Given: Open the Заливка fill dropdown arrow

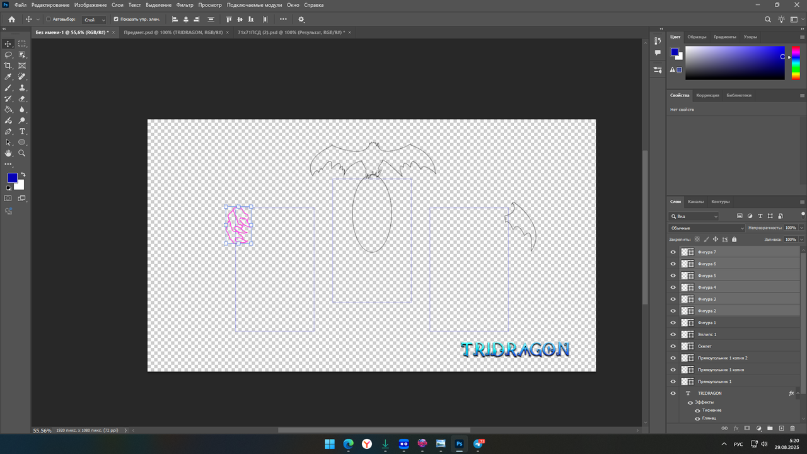Looking at the screenshot, I should coord(802,240).
